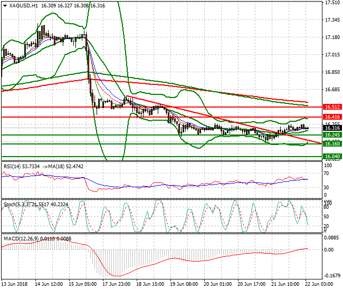Click the black 16.316 current price label
343x290 pixels.
click(x=332, y=128)
